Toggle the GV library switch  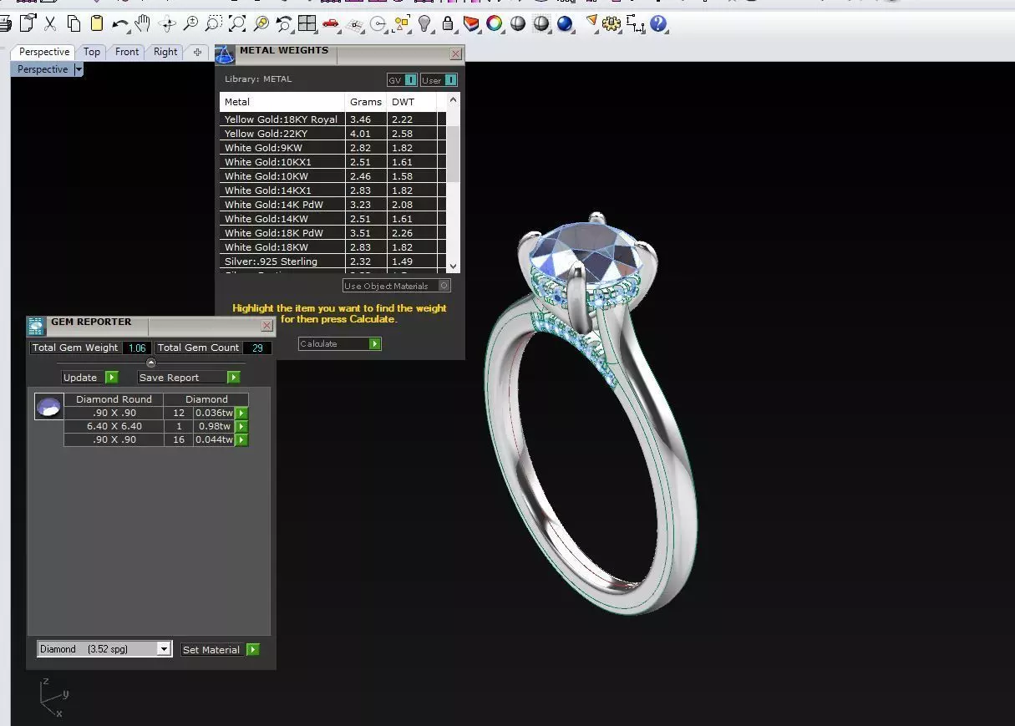click(402, 80)
